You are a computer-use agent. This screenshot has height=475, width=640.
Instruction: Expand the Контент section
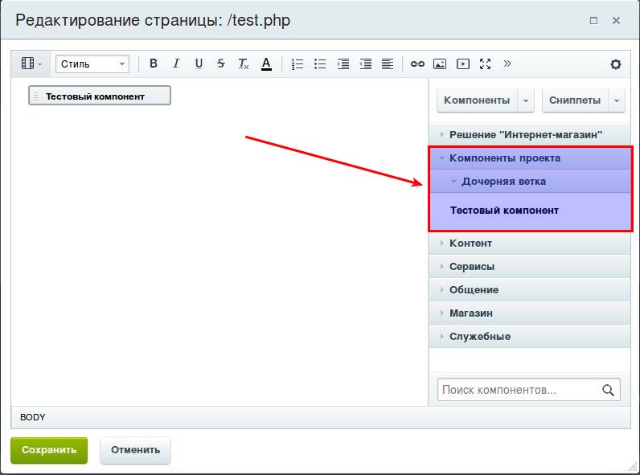(x=530, y=244)
